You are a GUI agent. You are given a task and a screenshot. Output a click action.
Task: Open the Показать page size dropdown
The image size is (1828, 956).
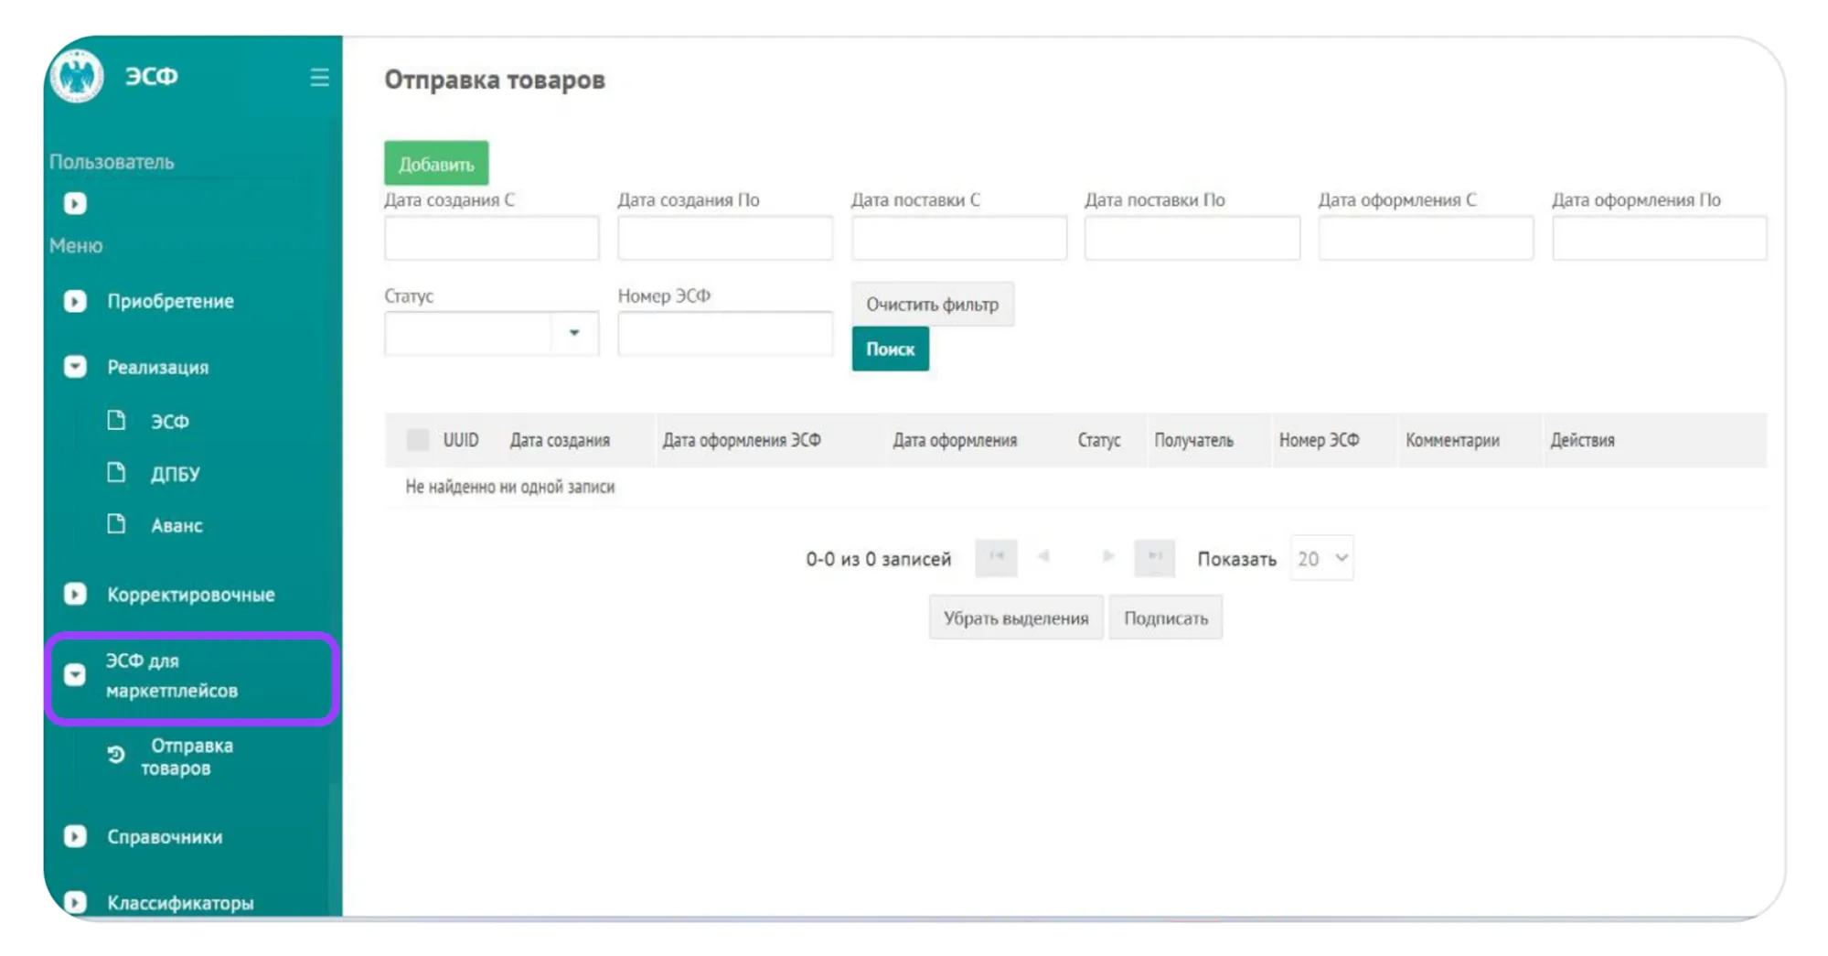(x=1321, y=558)
